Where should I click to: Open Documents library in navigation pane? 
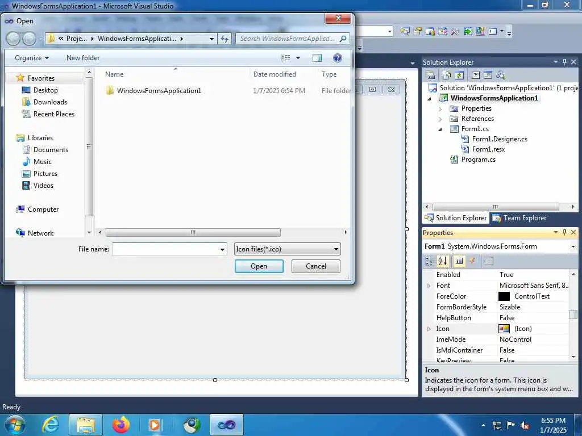coord(51,149)
